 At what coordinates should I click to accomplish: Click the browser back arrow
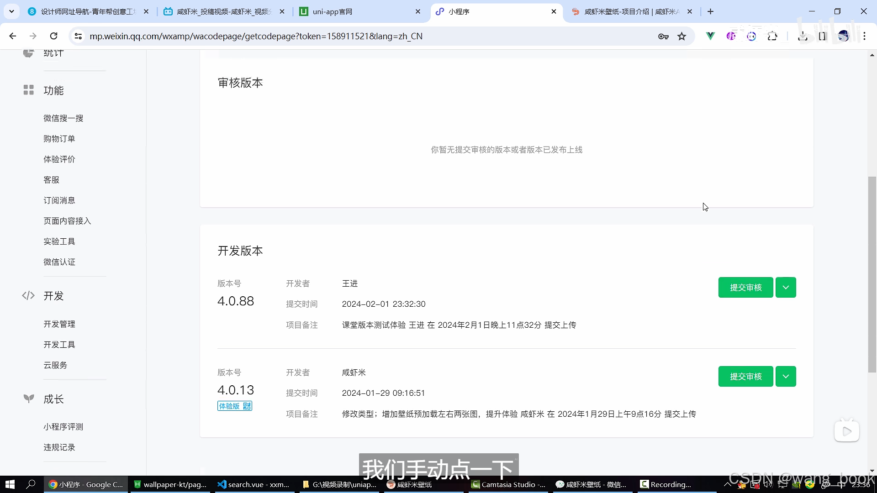(13, 36)
